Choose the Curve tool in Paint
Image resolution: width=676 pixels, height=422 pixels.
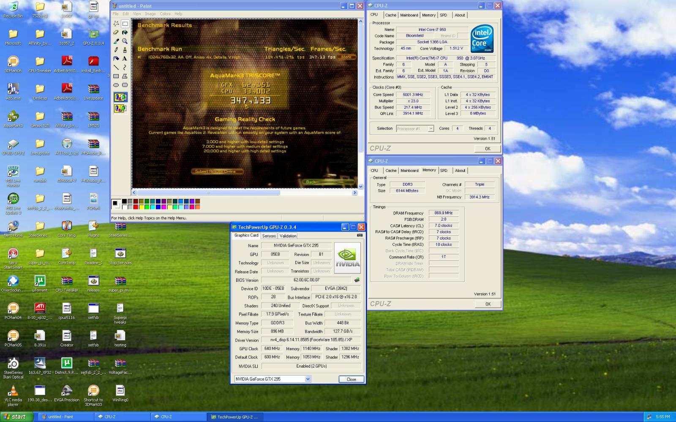click(x=125, y=68)
